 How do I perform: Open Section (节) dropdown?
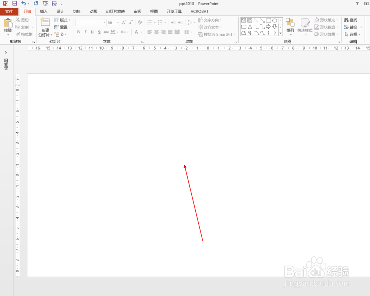pos(61,34)
